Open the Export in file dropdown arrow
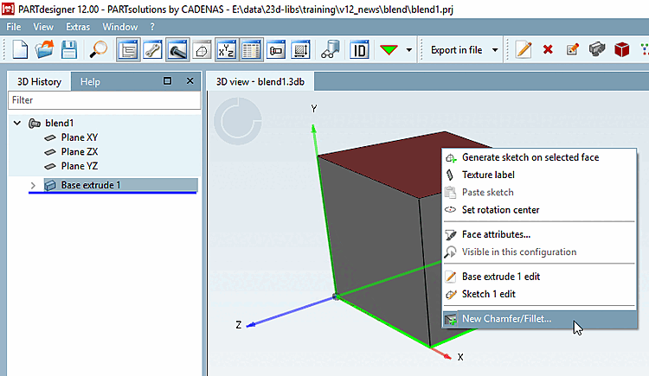Viewport: 649px width, 376px height. click(x=495, y=50)
